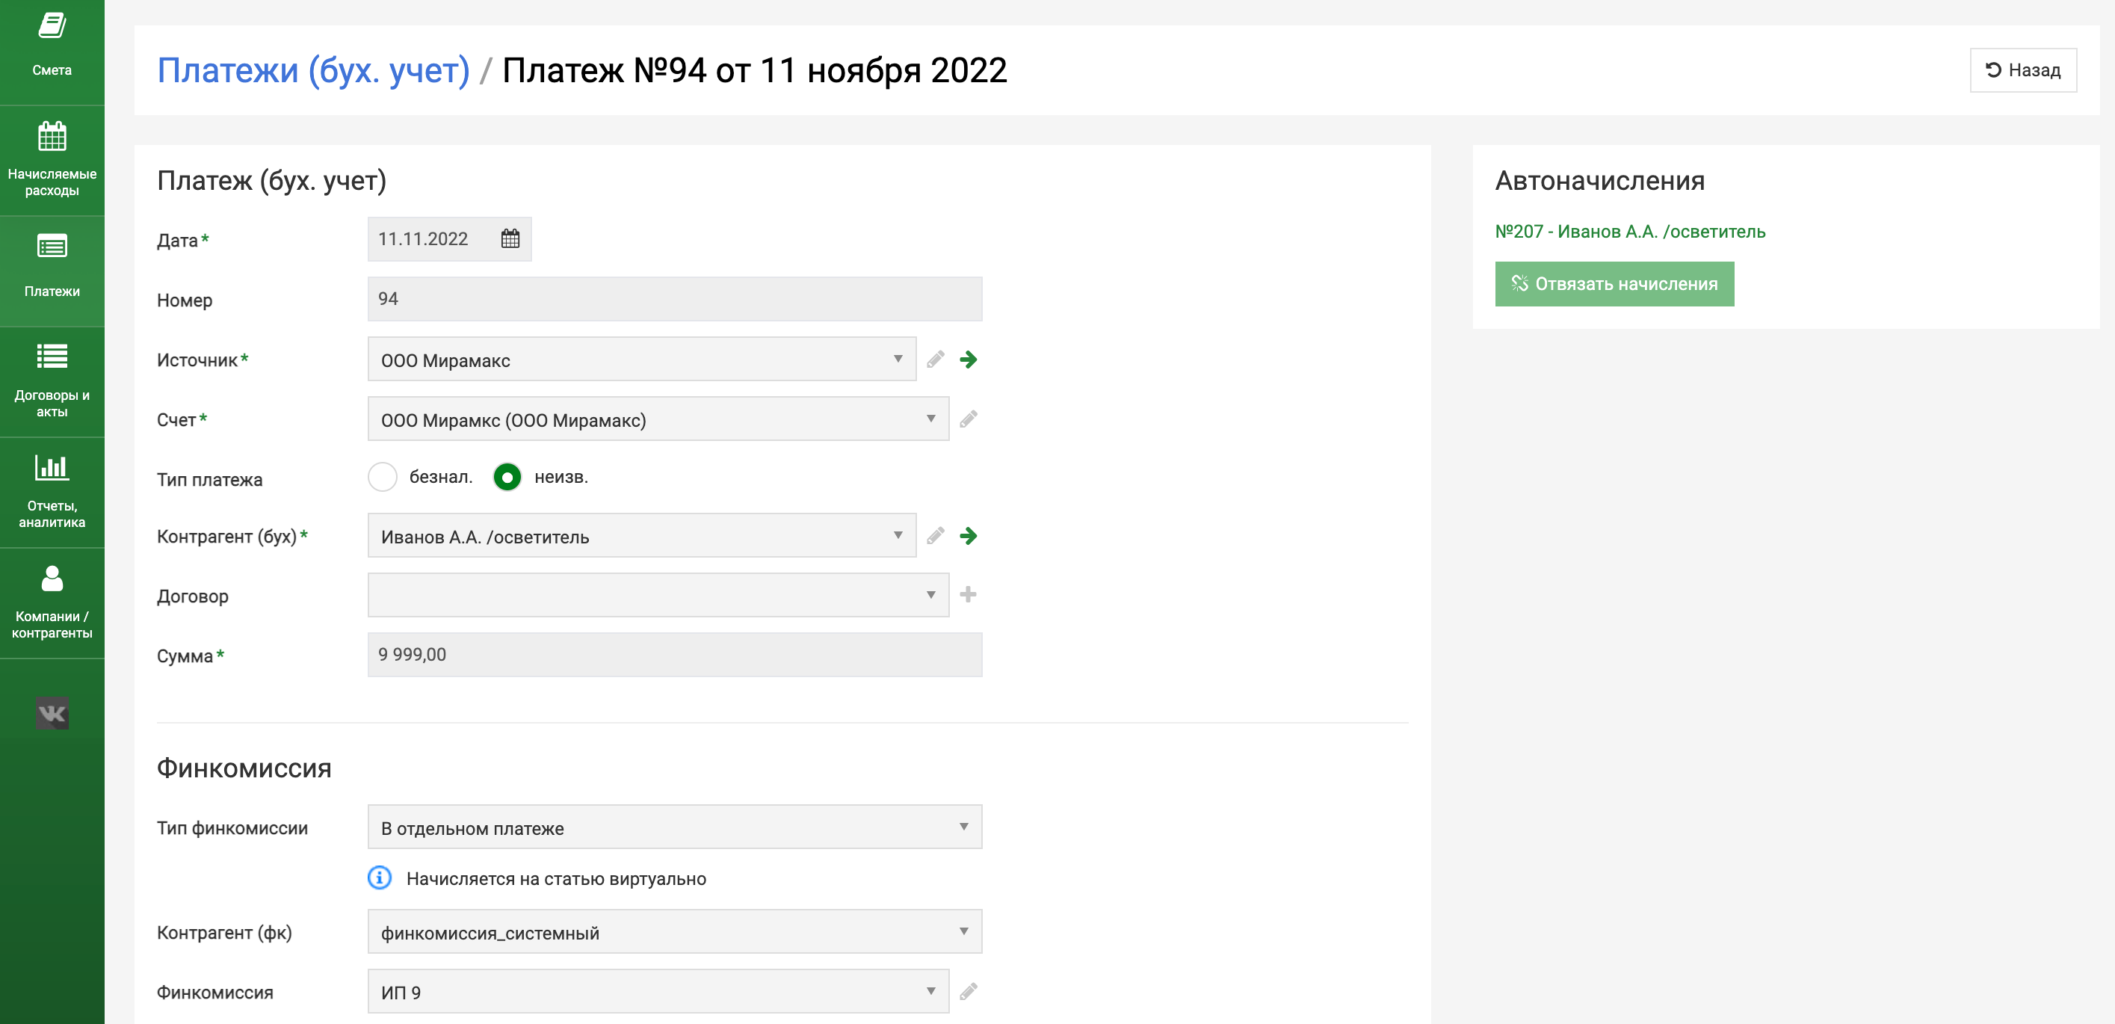Screen dimensions: 2115x1024
Task: Click the Назад button
Action: (x=2023, y=70)
